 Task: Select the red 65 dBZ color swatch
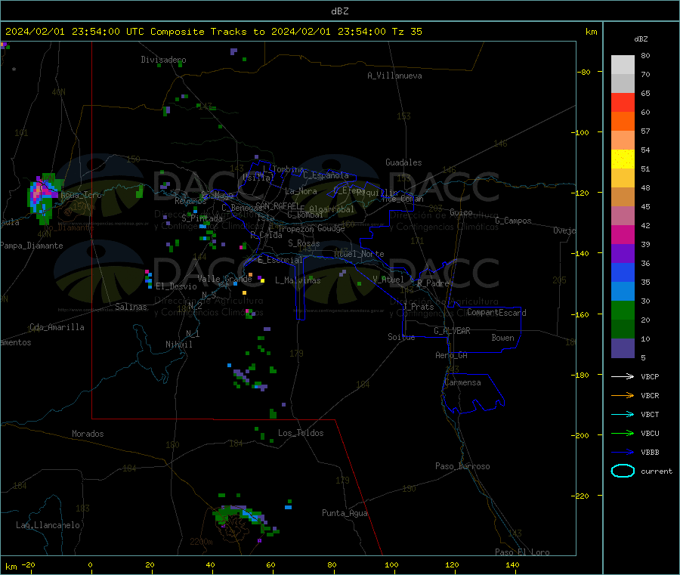[x=623, y=102]
